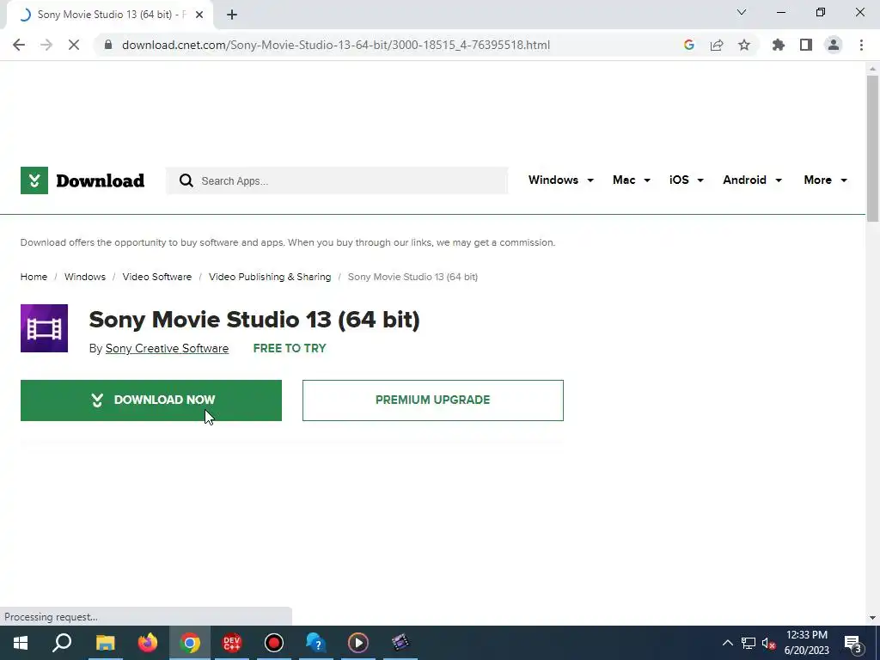Open the Sony Creative Software link
This screenshot has height=660, width=880.
pos(168,348)
